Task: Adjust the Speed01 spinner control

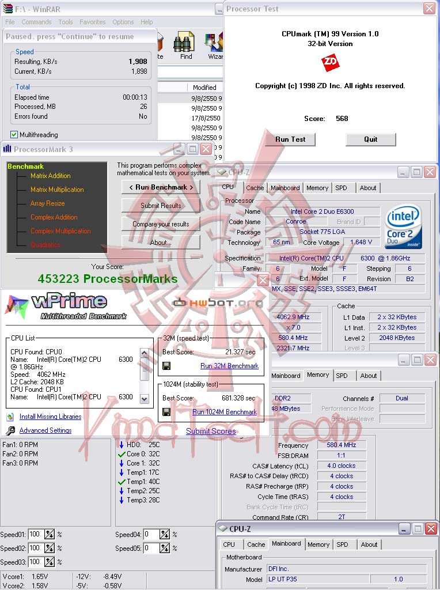Action: (x=50, y=534)
